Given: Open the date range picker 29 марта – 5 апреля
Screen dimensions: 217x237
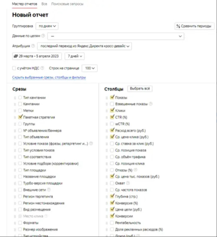Looking at the screenshot, I should 37,56.
